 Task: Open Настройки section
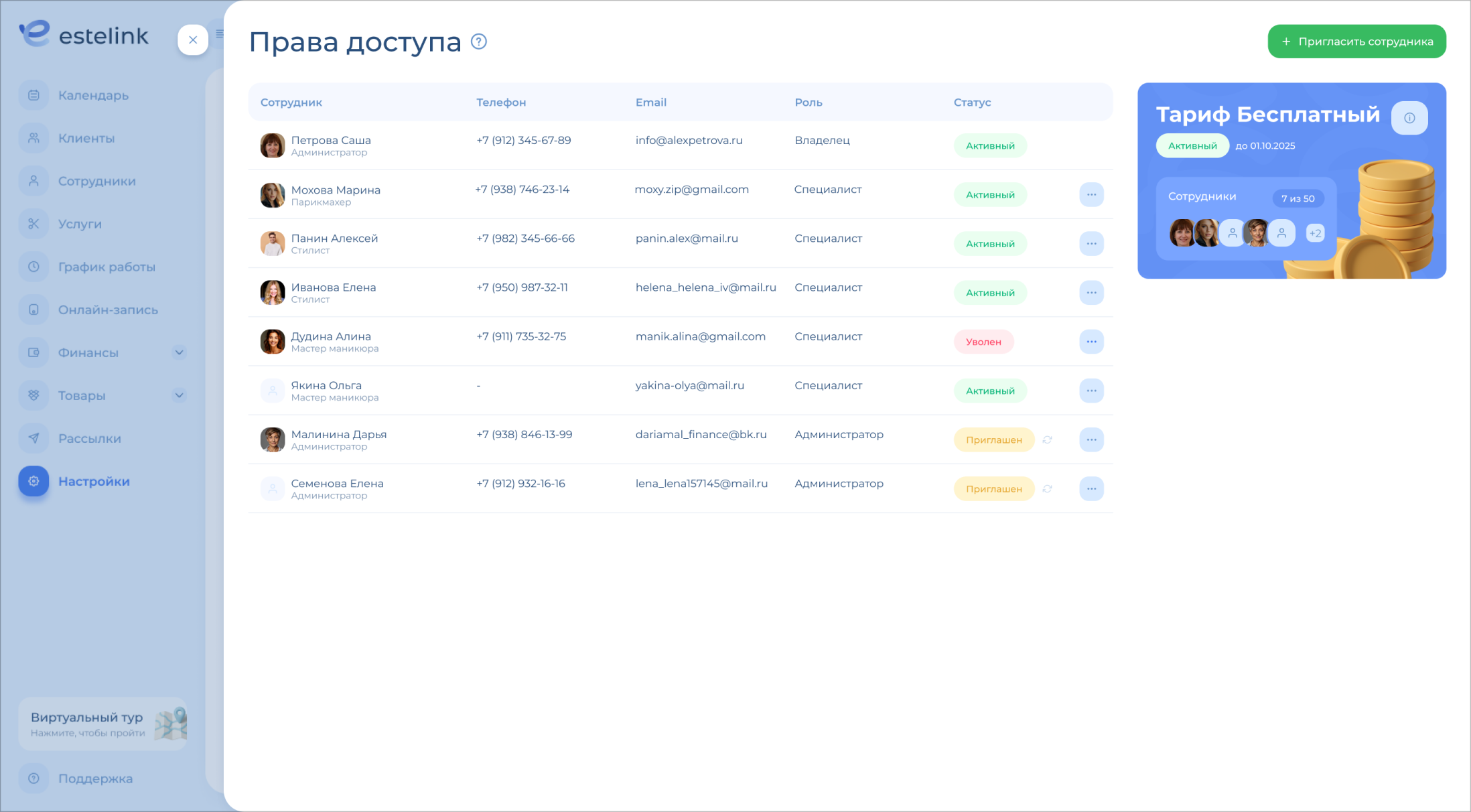[x=94, y=481]
